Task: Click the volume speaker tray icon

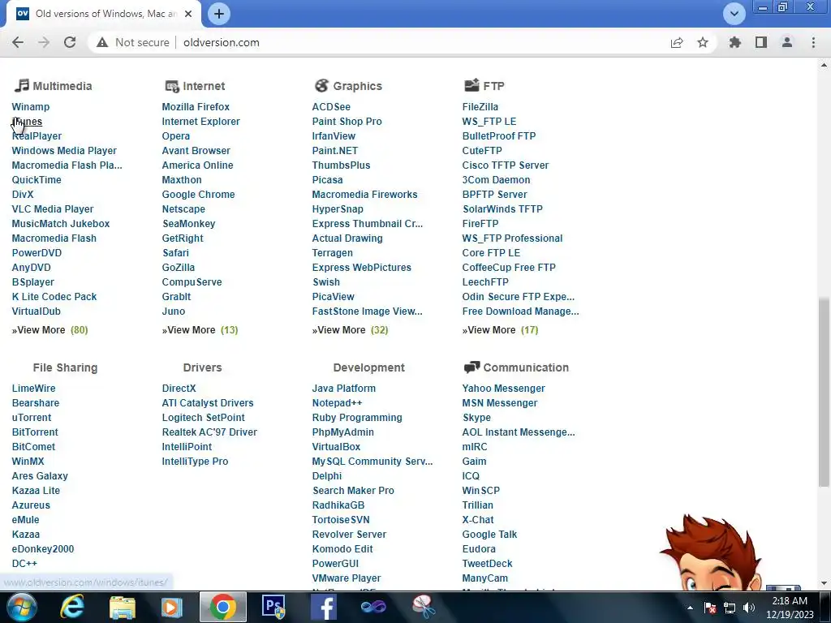Action: pos(749,608)
